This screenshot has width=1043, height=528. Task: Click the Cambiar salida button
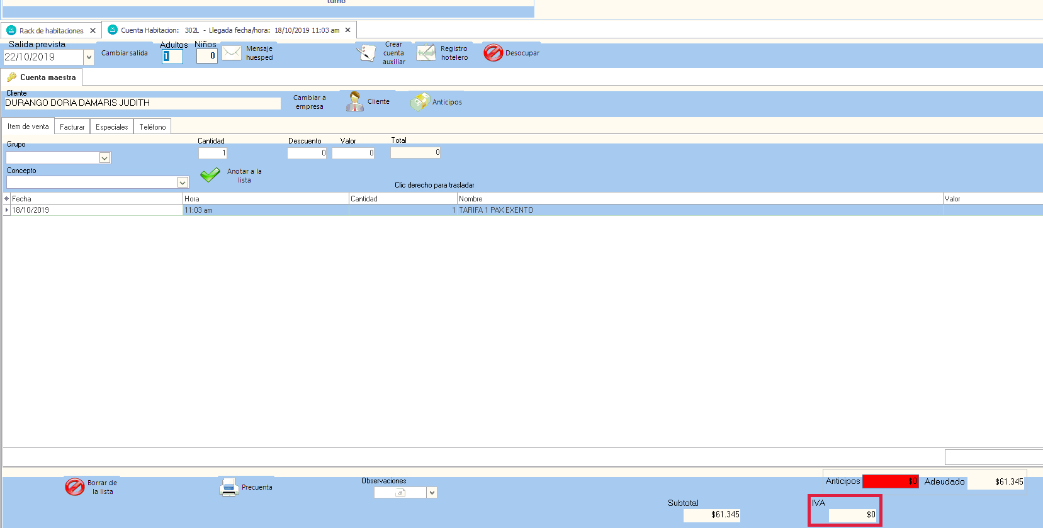pos(125,53)
